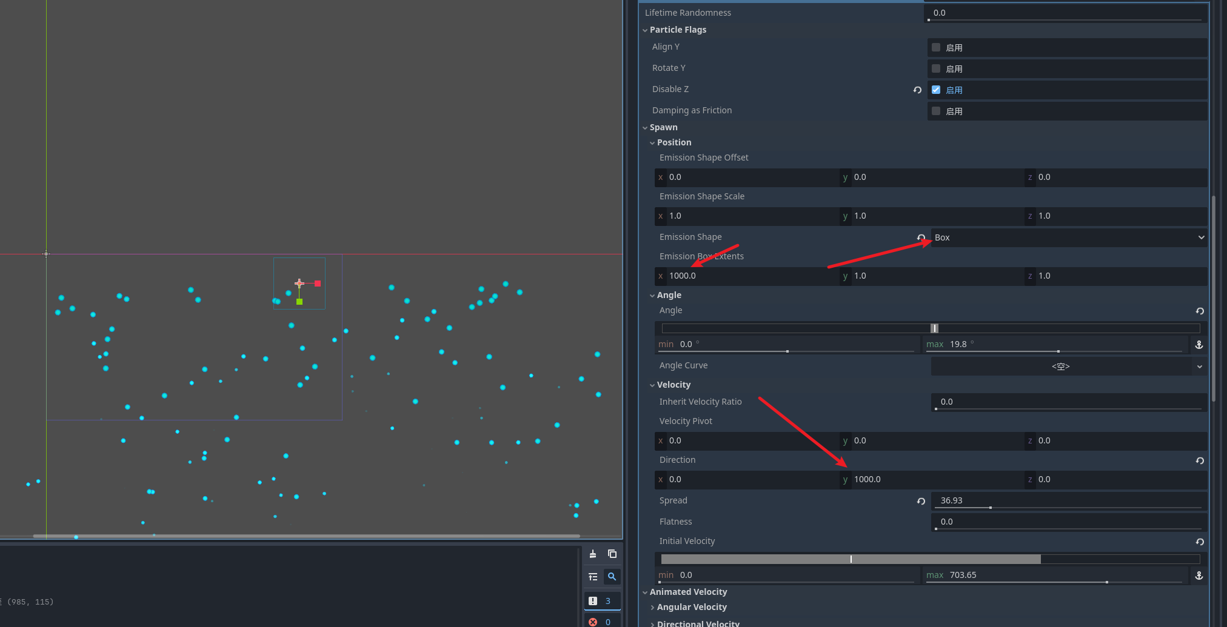The height and width of the screenshot is (627, 1227).
Task: Click the inspector vertical scrollbar
Action: (x=1214, y=299)
